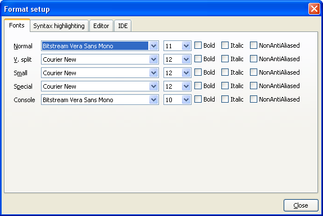The width and height of the screenshot is (323, 216).
Task: Click the Close button
Action: [x=301, y=205]
